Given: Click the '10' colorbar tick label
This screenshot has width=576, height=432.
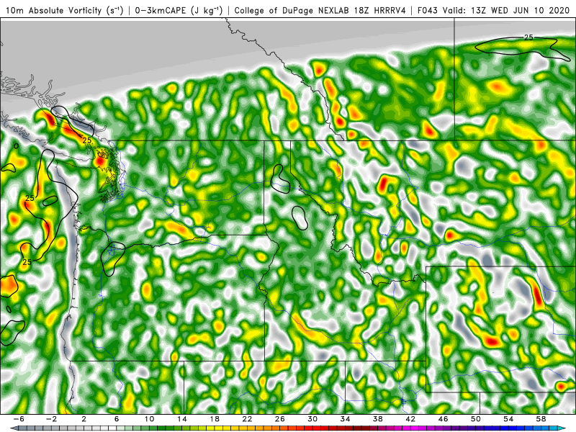Looking at the screenshot, I should (x=149, y=419).
